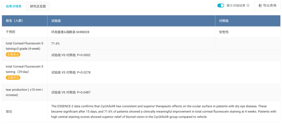Click the 结论 row label
The width and height of the screenshot is (282, 124).
9,111
